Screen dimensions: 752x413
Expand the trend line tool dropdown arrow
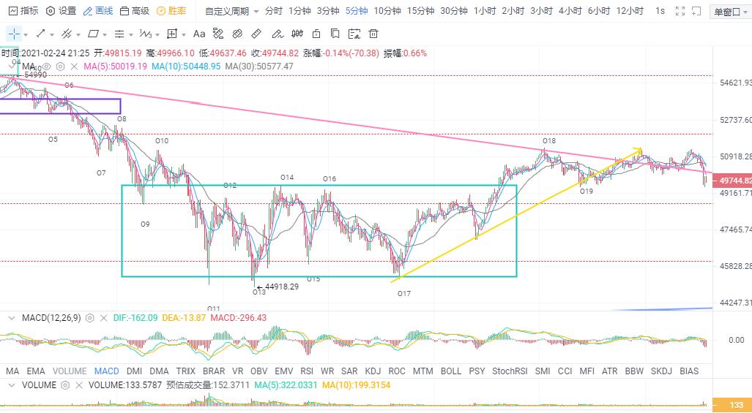click(x=52, y=34)
